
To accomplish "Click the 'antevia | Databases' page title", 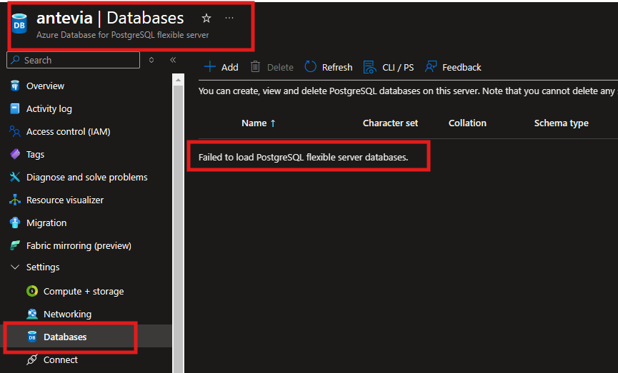I will pyautogui.click(x=110, y=18).
